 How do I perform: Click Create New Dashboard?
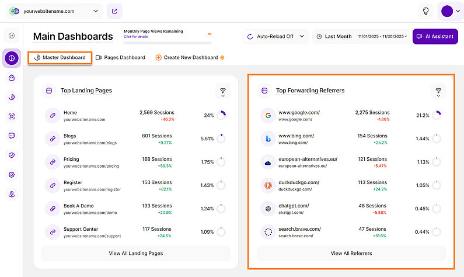pyautogui.click(x=190, y=58)
